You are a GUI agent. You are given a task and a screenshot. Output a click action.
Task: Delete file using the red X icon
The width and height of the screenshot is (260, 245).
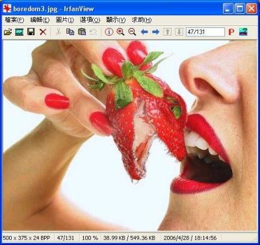click(43, 32)
